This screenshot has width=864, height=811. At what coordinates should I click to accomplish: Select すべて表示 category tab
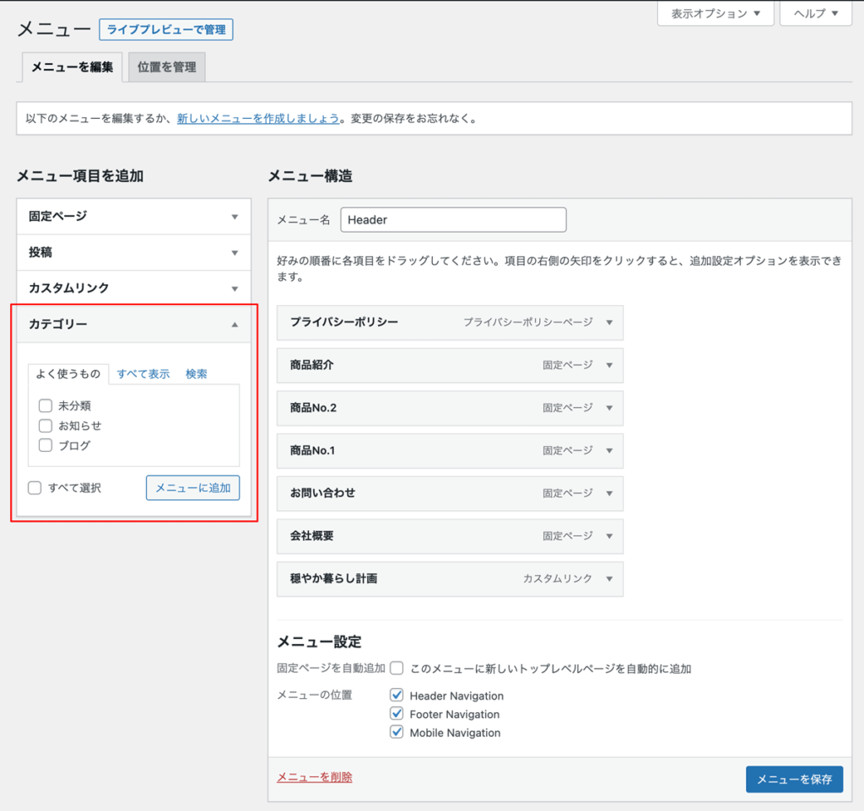[143, 373]
